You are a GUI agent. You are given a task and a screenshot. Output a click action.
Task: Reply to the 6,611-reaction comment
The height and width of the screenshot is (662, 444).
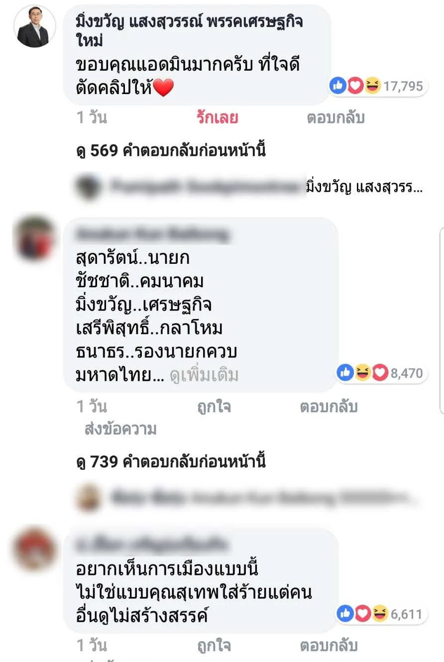(329, 646)
